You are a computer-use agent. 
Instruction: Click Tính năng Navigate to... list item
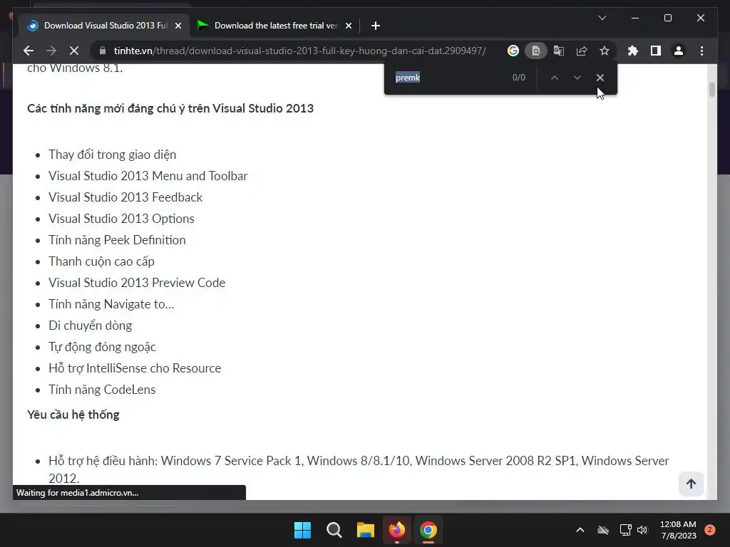coord(111,304)
